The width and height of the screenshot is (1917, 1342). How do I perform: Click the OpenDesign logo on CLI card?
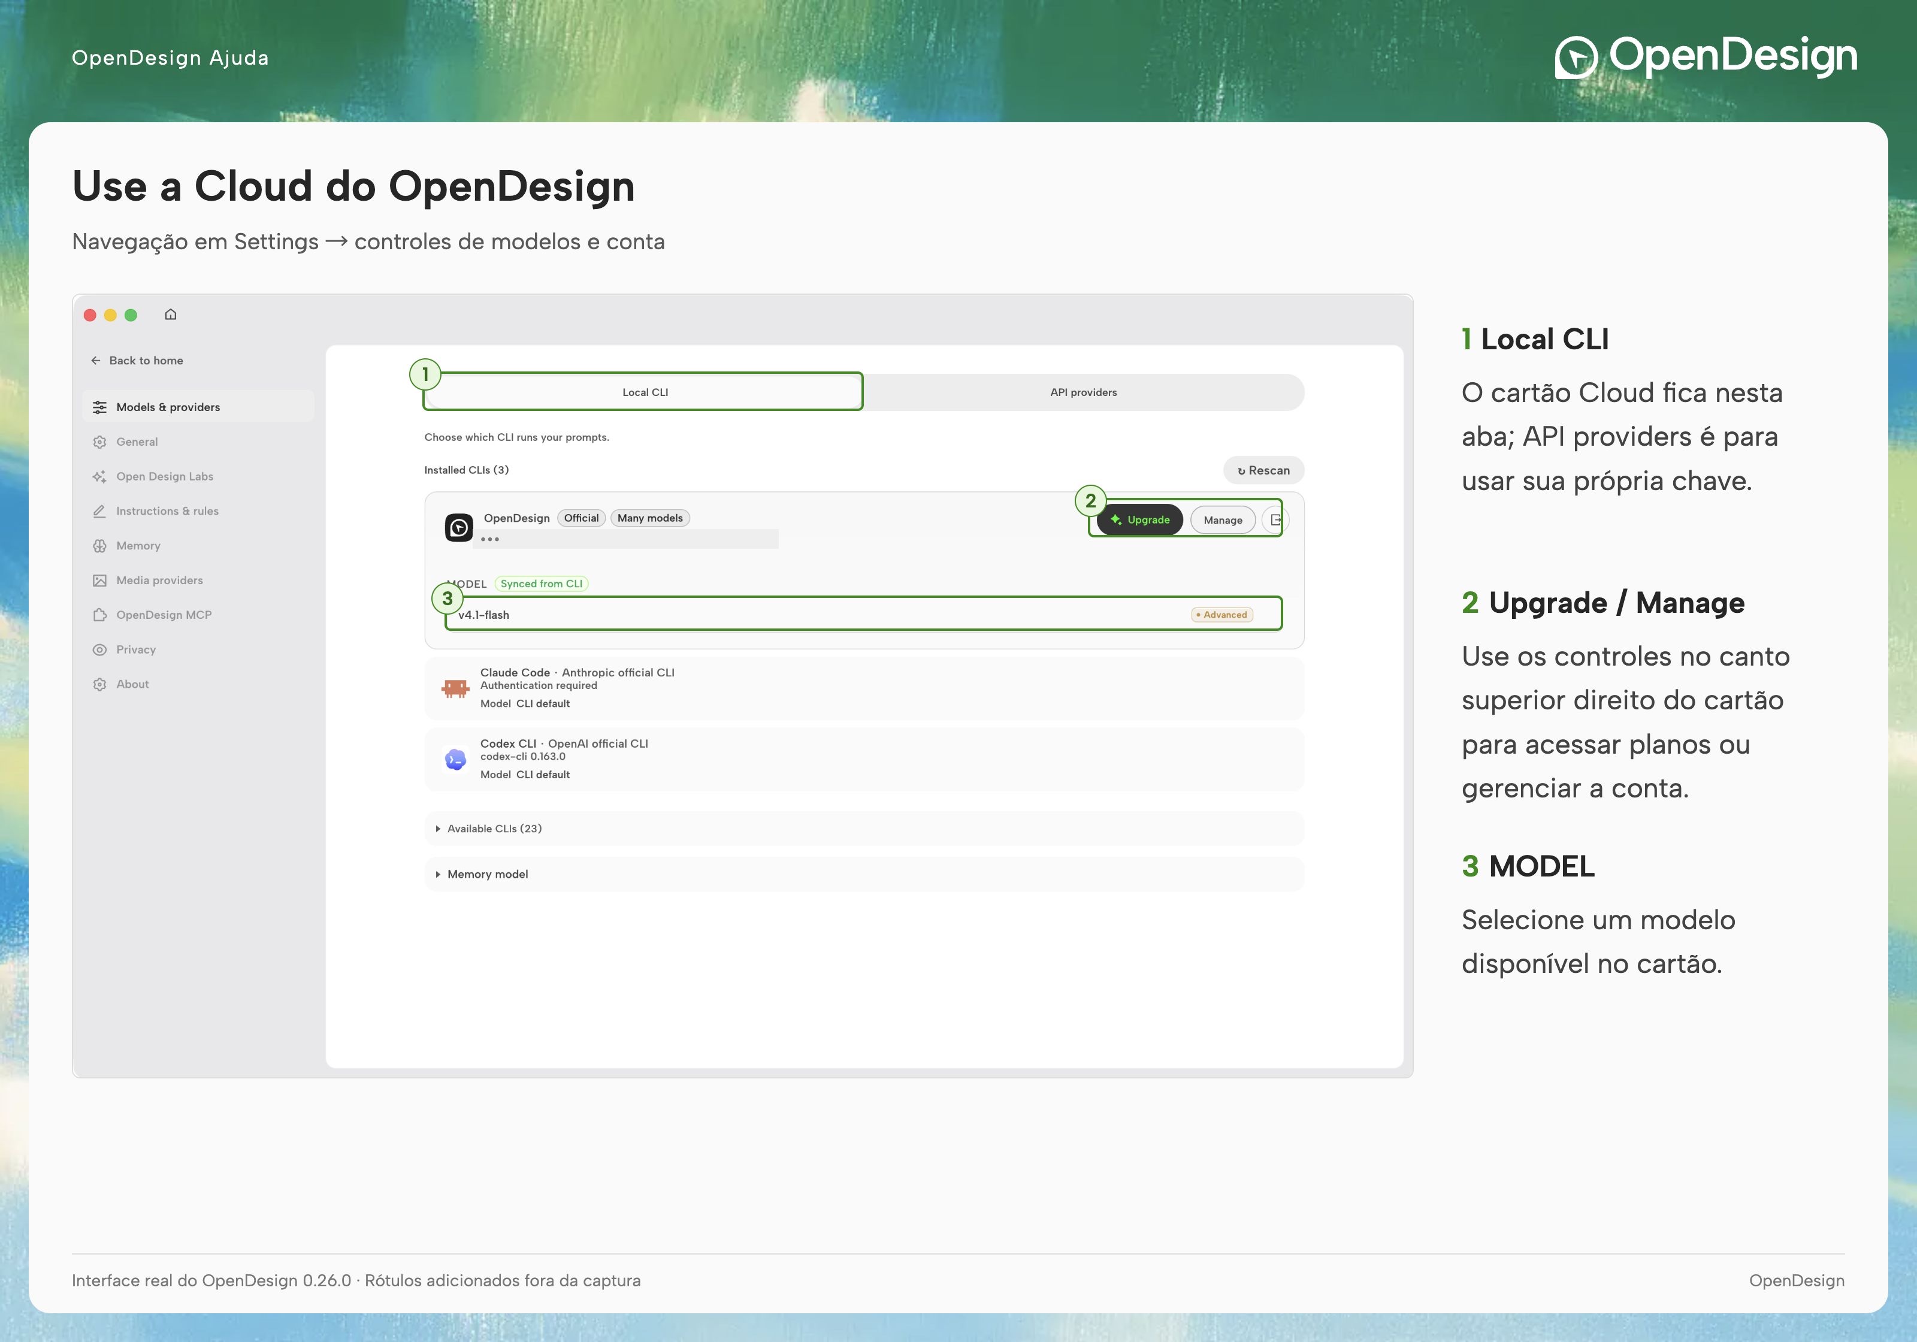458,528
